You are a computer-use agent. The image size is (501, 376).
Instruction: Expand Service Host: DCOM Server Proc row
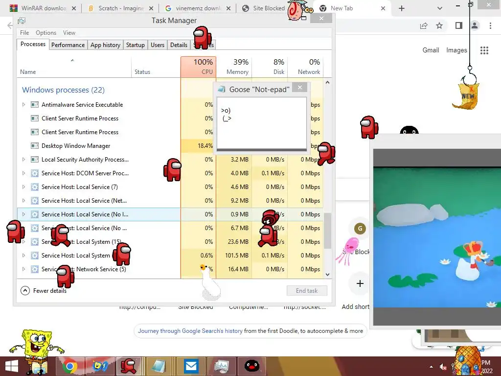[x=23, y=173]
